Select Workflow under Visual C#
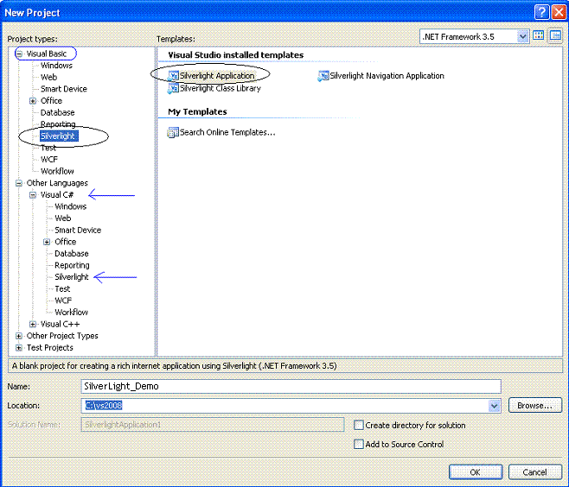 pos(72,313)
